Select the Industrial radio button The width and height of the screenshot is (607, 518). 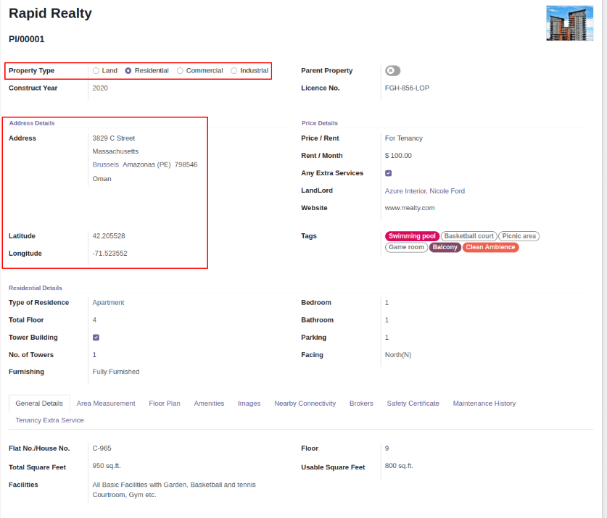pyautogui.click(x=234, y=71)
